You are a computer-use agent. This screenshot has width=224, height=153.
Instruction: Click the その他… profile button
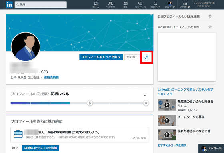(132, 57)
